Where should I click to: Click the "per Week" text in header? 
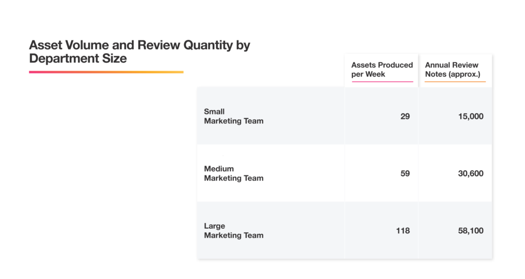368,74
